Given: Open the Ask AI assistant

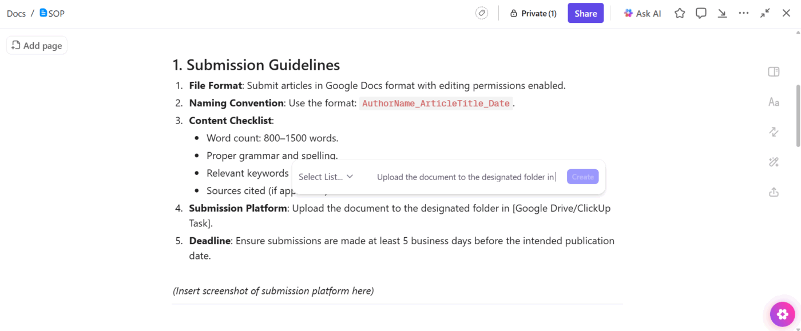Looking at the screenshot, I should tap(642, 13).
